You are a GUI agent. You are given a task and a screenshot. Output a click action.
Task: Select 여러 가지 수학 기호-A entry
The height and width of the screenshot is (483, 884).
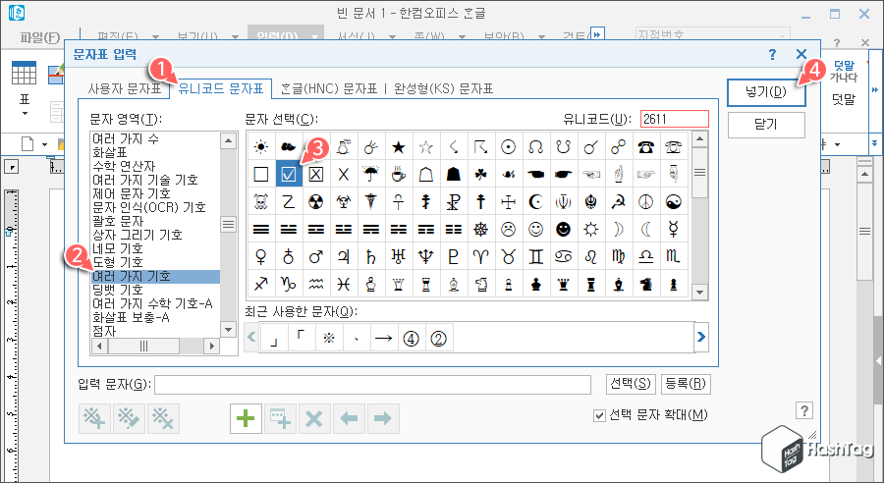[155, 303]
